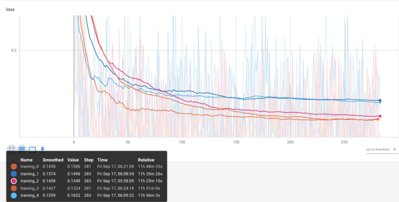Click the pink endpoint marker of training_2 curve

380,116
